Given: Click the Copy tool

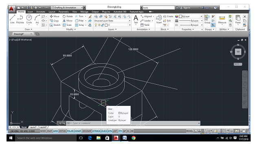Looking at the screenshot, I should 54,20.
